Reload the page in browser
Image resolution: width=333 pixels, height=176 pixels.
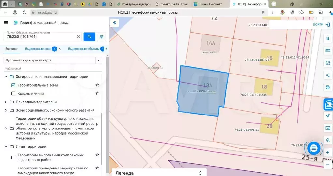25,12
